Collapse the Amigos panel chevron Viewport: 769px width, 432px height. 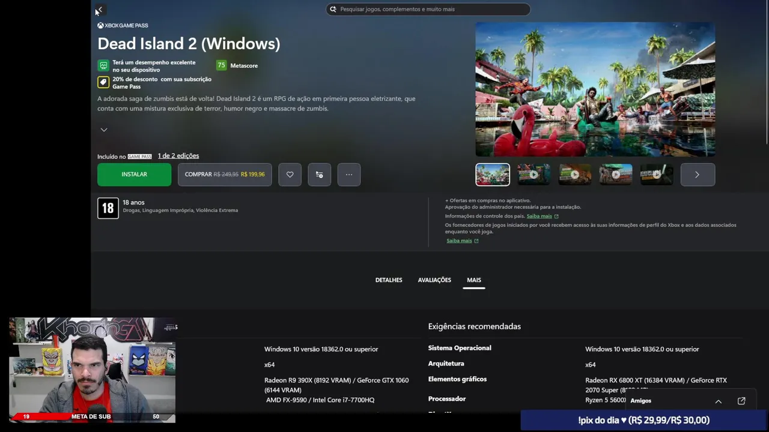click(718, 401)
